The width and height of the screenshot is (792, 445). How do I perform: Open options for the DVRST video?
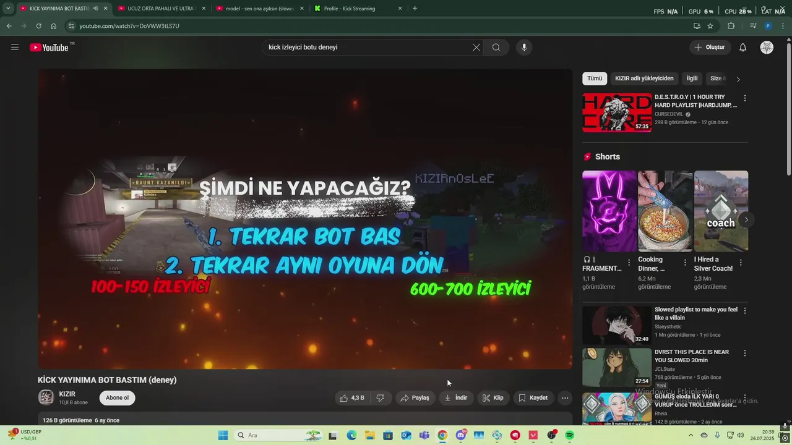[745, 353]
